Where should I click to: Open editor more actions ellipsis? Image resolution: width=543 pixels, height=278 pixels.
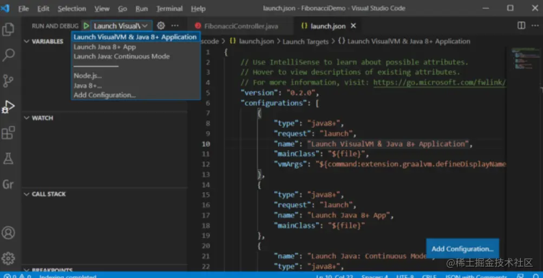pyautogui.click(x=535, y=26)
